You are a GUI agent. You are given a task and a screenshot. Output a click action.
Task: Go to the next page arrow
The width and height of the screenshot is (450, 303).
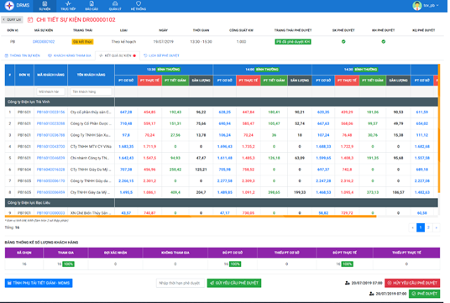click(437, 227)
